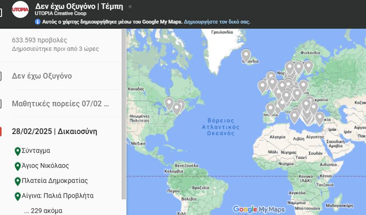Star the map with the star icon
Image resolution: width=366 pixels, height=215 pixels.
(130, 7)
